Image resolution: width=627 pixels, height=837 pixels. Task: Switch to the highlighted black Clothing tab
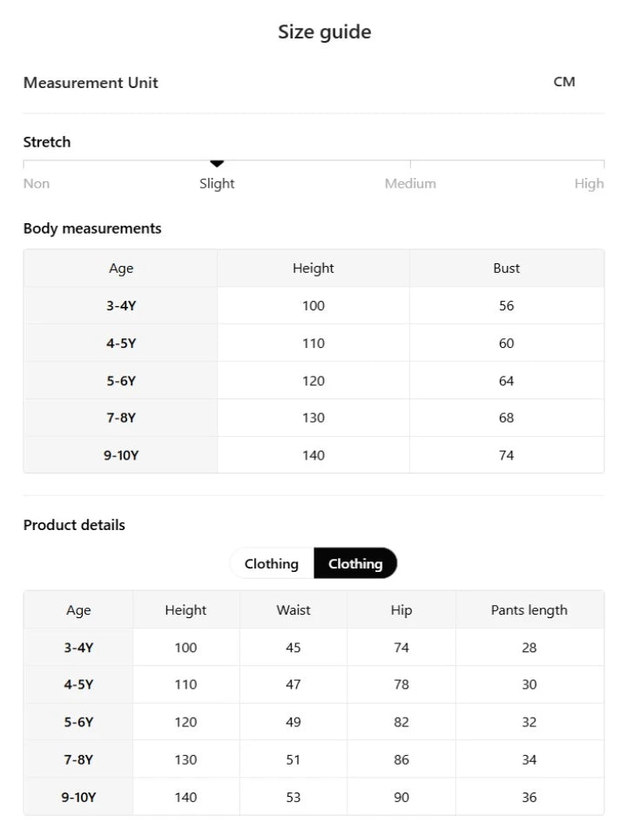(x=355, y=563)
